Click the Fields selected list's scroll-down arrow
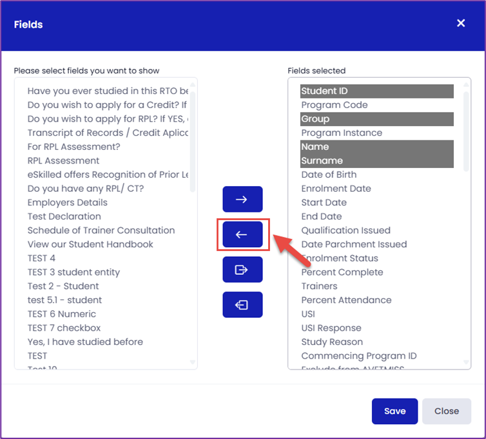Image resolution: width=486 pixels, height=439 pixels. 466,362
